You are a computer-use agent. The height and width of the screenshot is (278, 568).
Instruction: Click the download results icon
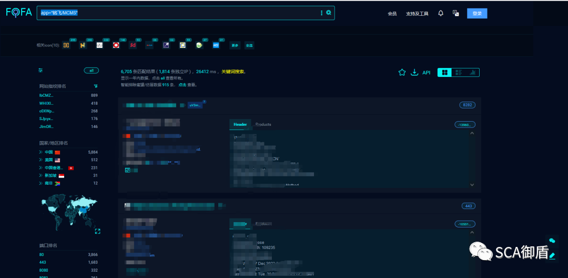pyautogui.click(x=414, y=73)
